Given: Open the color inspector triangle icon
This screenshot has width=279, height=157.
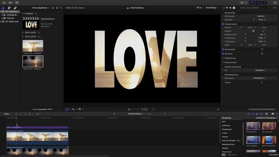Looking at the screenshot, I should (227, 8).
